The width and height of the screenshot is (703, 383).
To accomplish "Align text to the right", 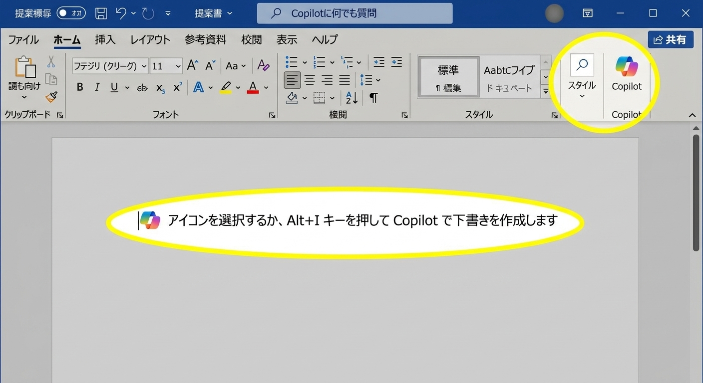I will point(327,79).
